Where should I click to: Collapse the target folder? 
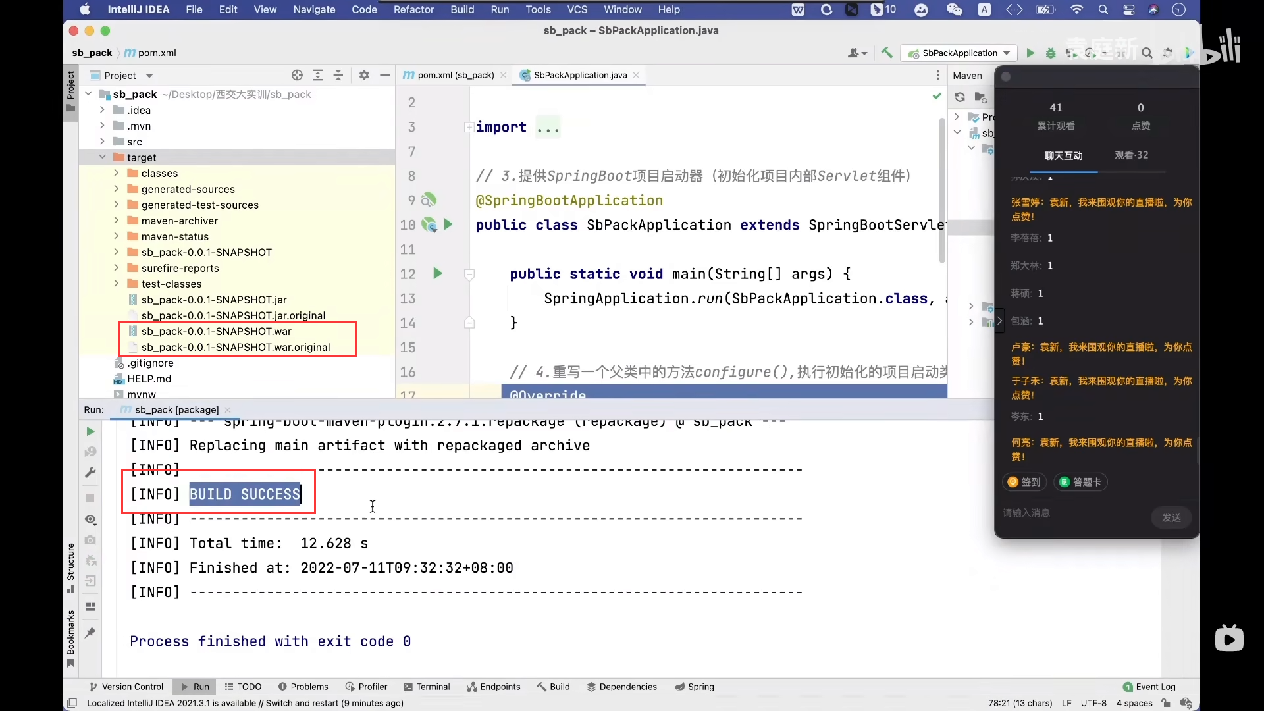click(102, 157)
